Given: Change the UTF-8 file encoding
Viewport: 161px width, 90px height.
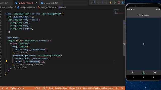Looking at the screenshot, I should (x=37, y=88).
